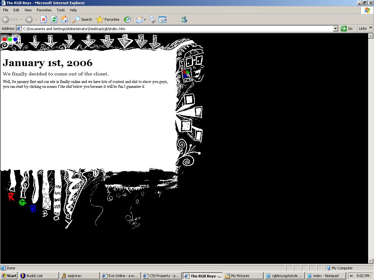Open the Favorites star button
This screenshot has height=280, width=374.
point(108,19)
